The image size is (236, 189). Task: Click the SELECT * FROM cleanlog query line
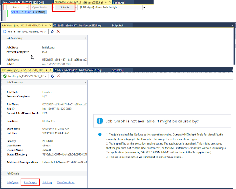29,12
